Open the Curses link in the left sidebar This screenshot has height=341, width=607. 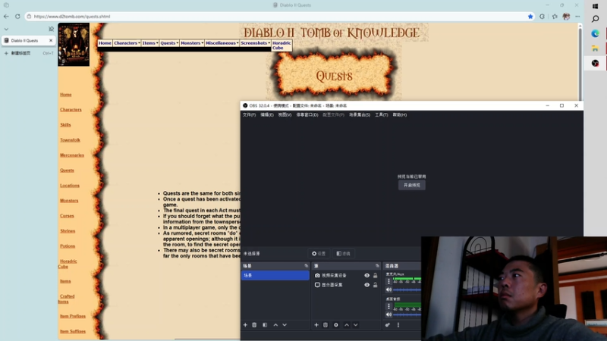[x=67, y=216]
